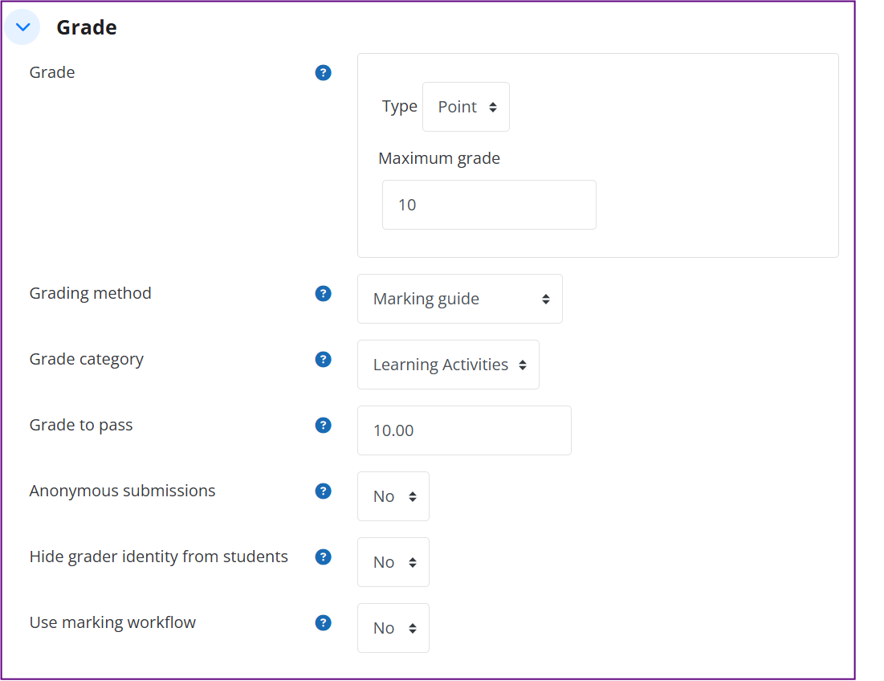Expand the Learning Activities category dropdown
The height and width of the screenshot is (681, 884).
click(x=448, y=365)
